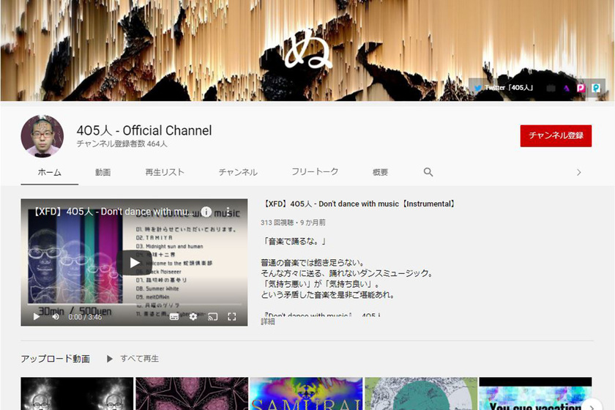Viewport: 615px width, 410px height.
Task: Click the red チャンネル登録 subscribe button
Action: click(x=555, y=135)
